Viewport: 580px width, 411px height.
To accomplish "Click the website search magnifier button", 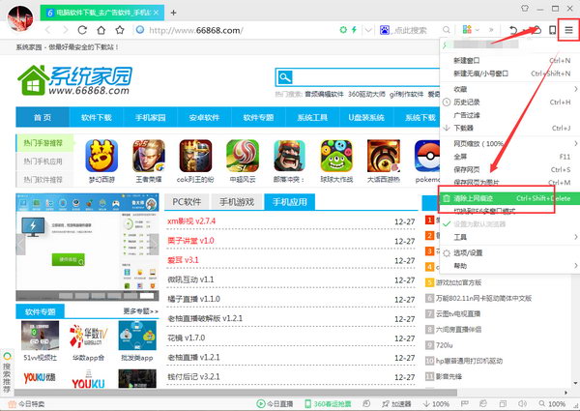I will [285, 77].
